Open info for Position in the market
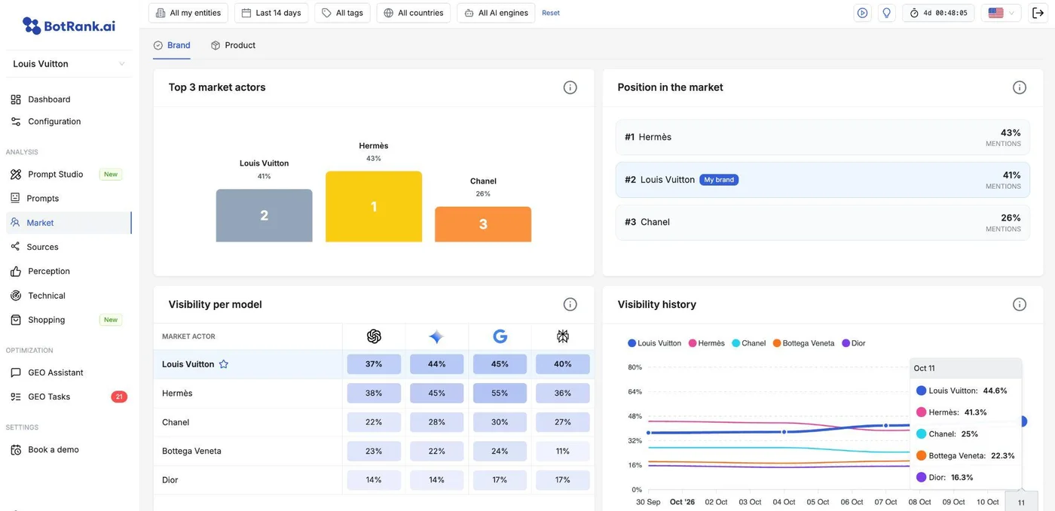The height and width of the screenshot is (511, 1055). click(x=1020, y=87)
